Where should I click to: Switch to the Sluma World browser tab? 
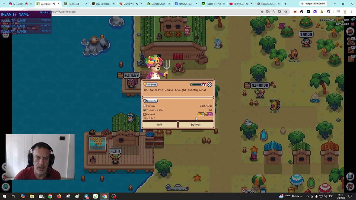131,4
